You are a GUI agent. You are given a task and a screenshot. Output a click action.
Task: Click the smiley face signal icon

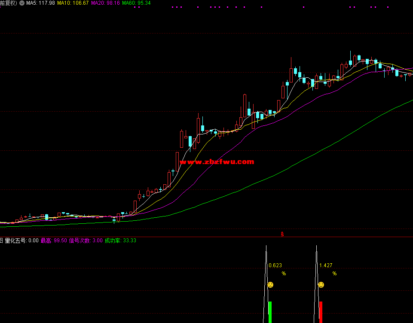tap(321, 285)
